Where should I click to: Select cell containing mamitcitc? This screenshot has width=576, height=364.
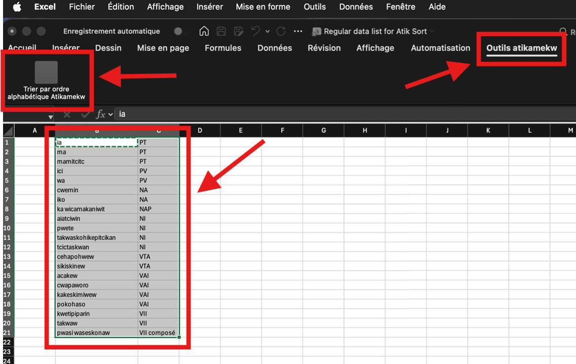coord(97,162)
